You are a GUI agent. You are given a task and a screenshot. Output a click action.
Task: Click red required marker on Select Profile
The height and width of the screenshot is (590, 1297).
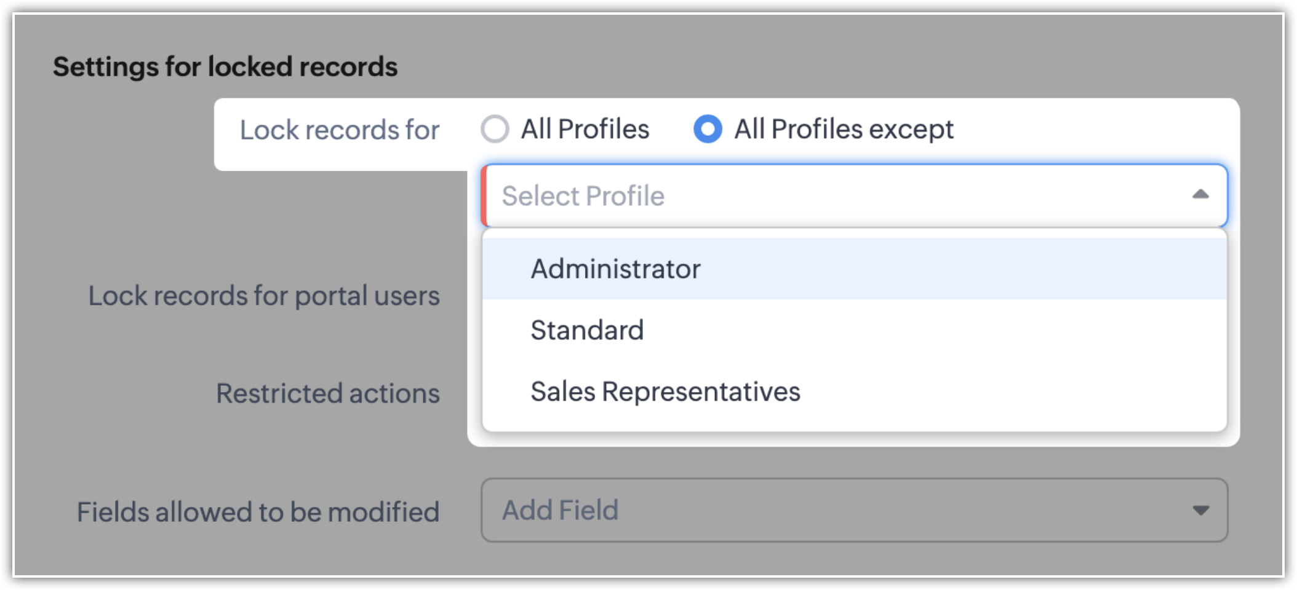click(x=484, y=196)
